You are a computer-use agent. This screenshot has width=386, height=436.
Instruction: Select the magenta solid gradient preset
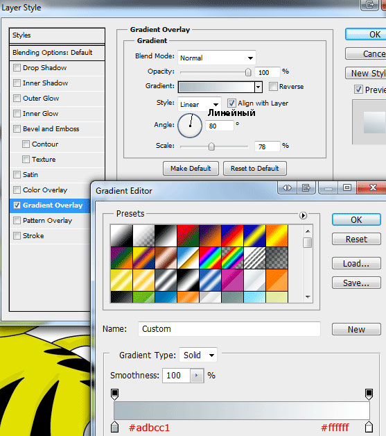232,280
